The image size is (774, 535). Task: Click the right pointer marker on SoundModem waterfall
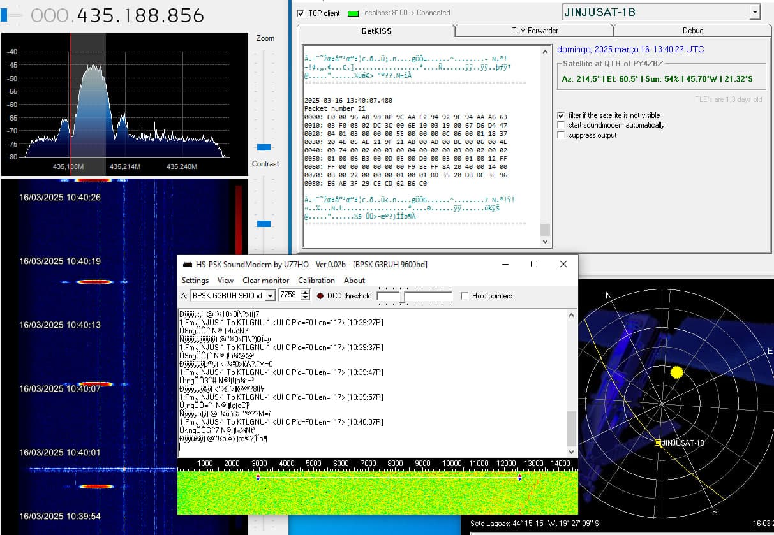519,477
